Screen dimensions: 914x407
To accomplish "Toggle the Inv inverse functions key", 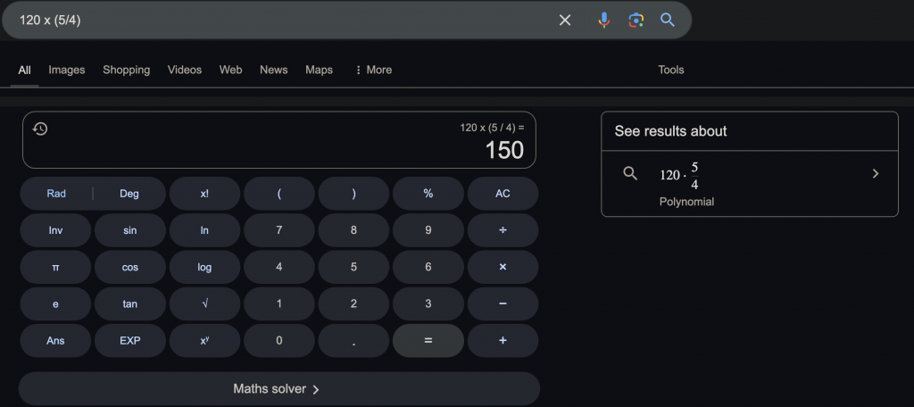I will click(x=55, y=230).
